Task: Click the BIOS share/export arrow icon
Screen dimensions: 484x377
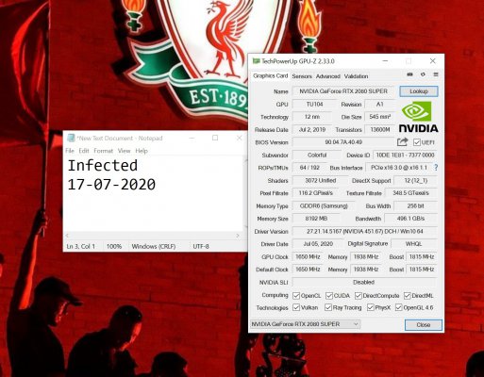Action: [402, 142]
